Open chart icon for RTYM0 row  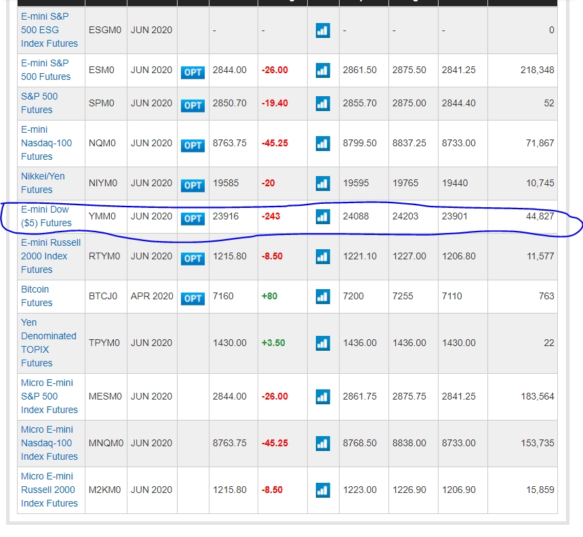pos(323,257)
